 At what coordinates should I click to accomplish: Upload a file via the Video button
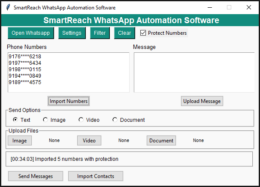tap(89, 141)
